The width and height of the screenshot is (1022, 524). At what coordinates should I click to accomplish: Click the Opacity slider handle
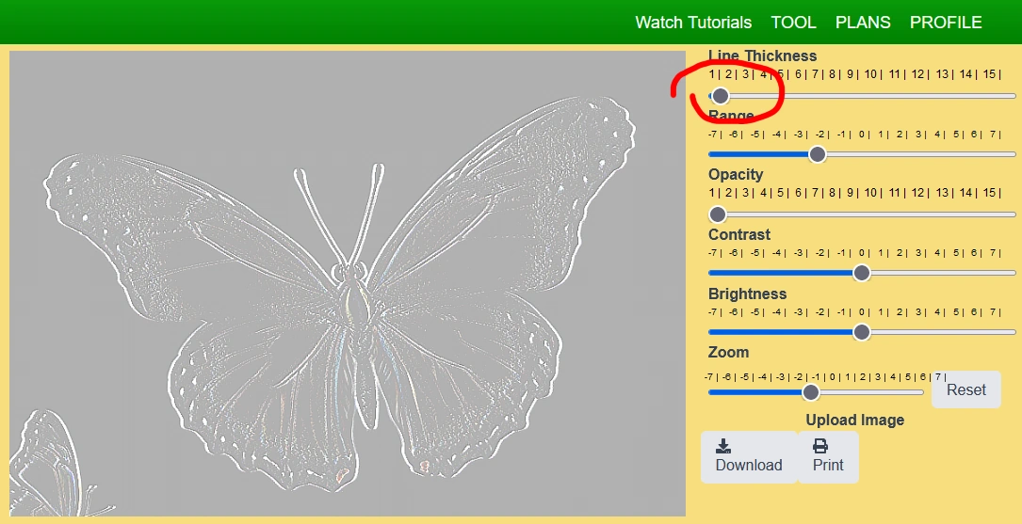pyautogui.click(x=719, y=214)
